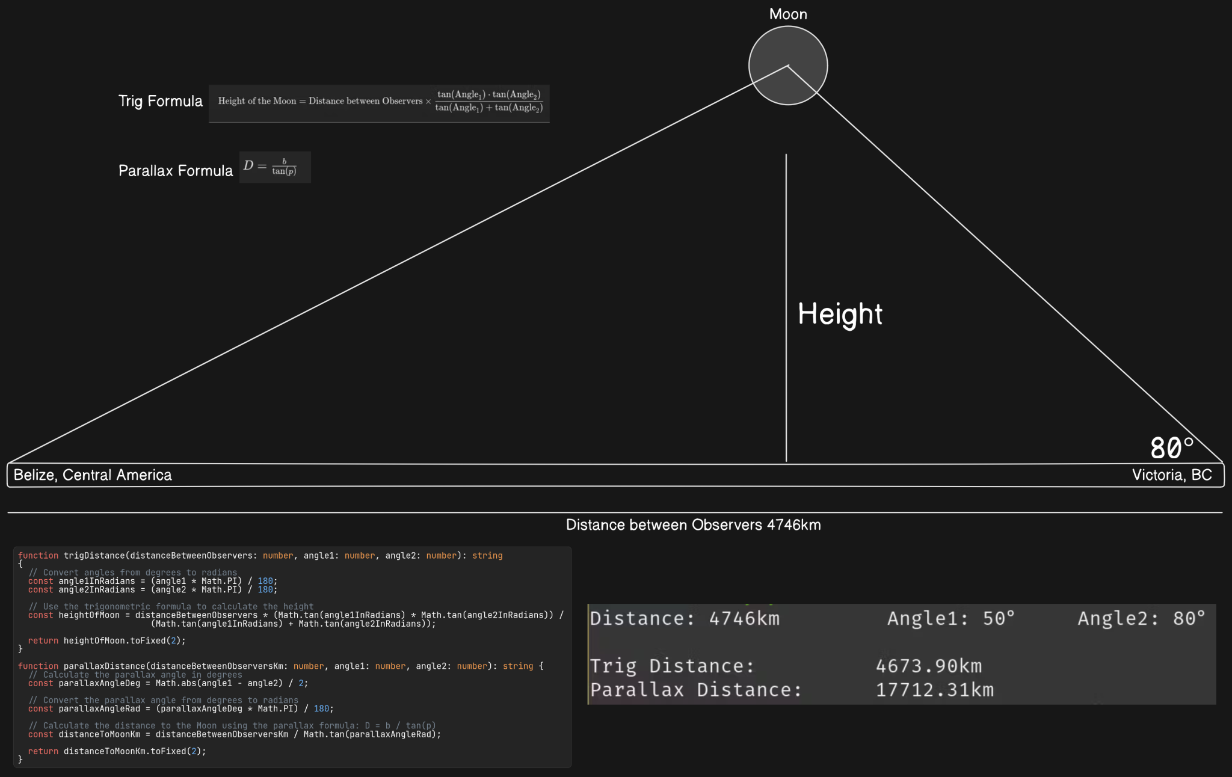Click the Distance between Observers 4746km text
This screenshot has width=1232, height=777.
click(693, 524)
